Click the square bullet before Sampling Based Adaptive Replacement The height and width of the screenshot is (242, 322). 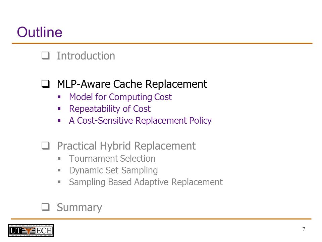[59, 182]
